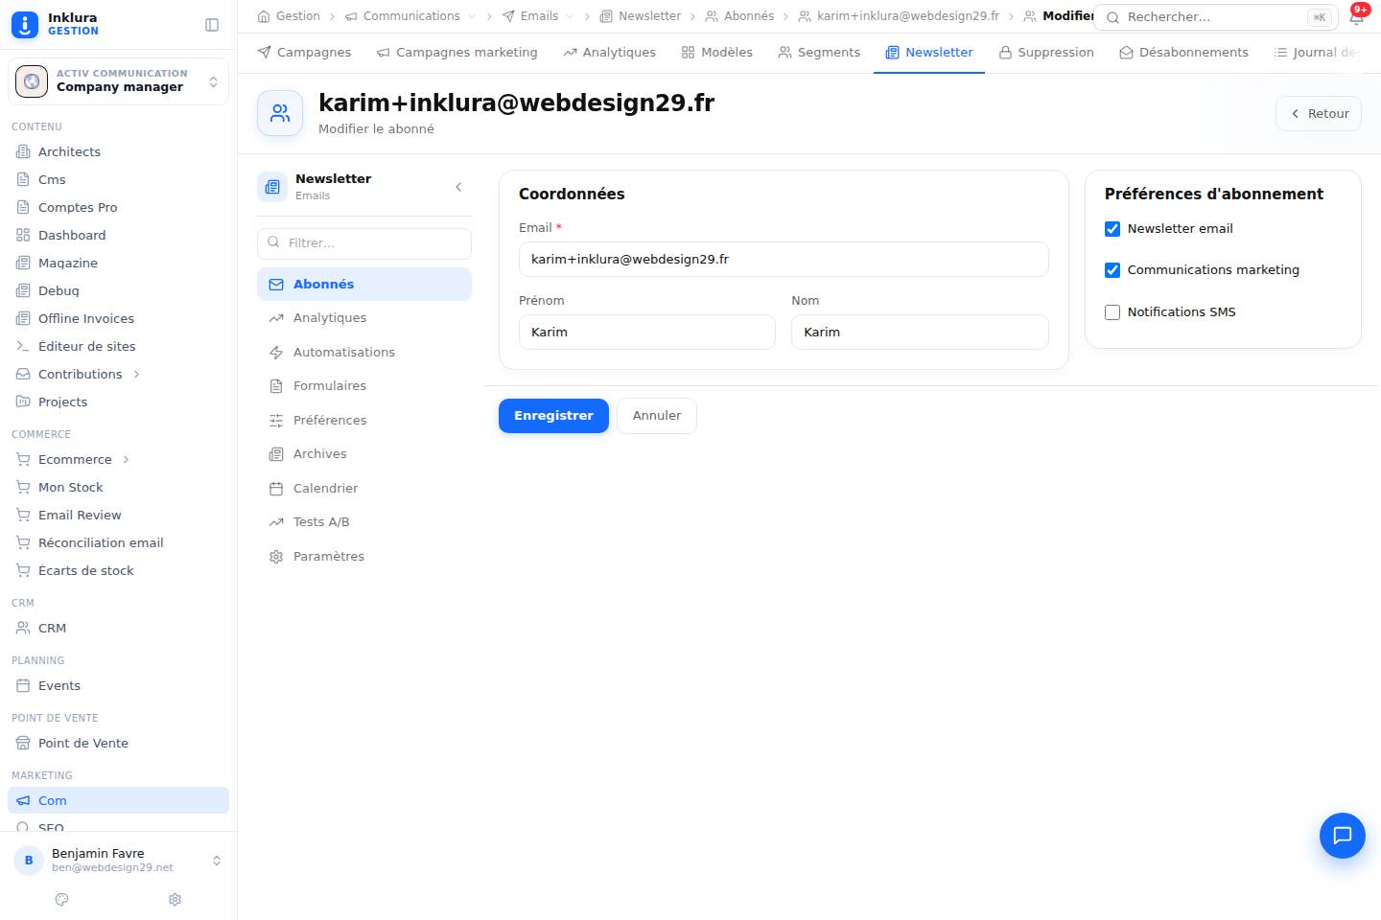Toggle the left sidebar panel icon
The width and height of the screenshot is (1381, 920).
(212, 25)
